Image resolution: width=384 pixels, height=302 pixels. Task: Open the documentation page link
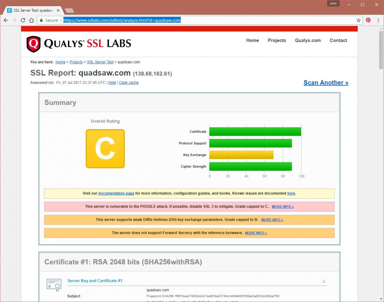point(116,193)
